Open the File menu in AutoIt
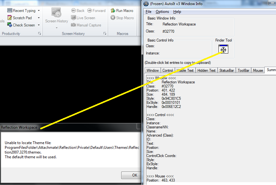 tap(149, 12)
